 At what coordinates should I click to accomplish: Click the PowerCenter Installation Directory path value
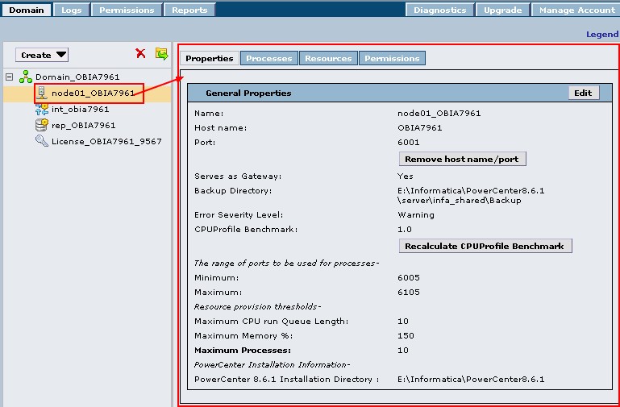coord(471,380)
